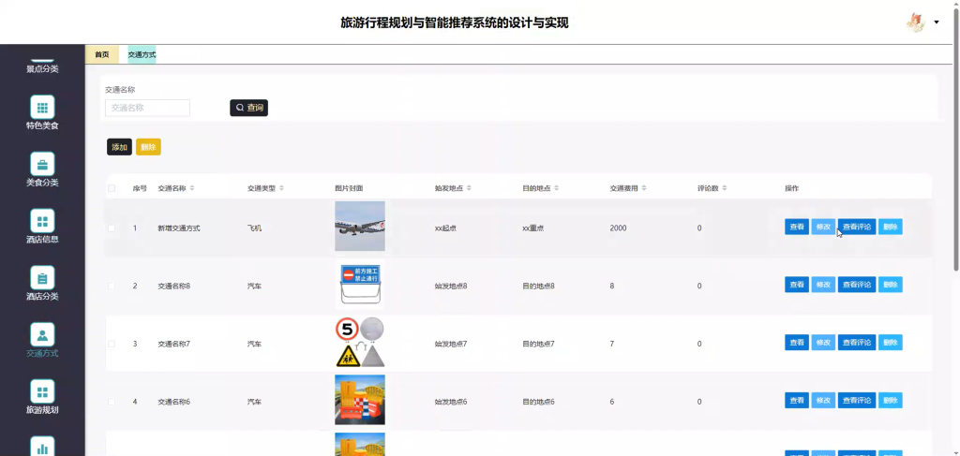Sort by 交通类型 column arrows
The width and height of the screenshot is (960, 456).
[281, 188]
